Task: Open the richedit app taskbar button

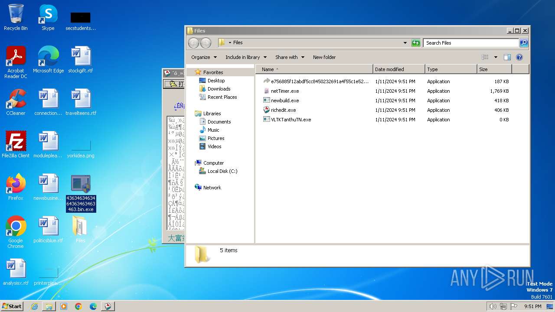Action: click(x=108, y=306)
